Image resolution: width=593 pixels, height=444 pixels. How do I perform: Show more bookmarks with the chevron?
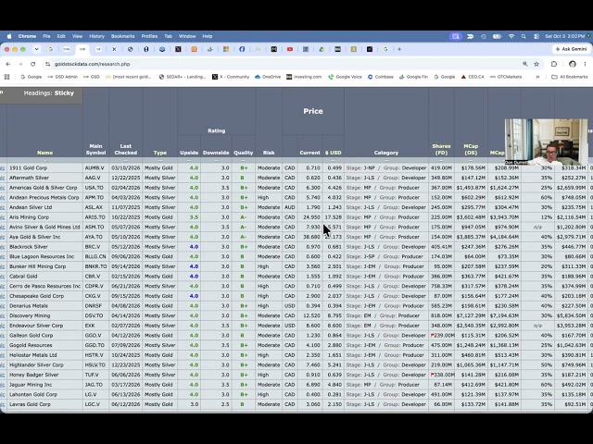tap(537, 77)
